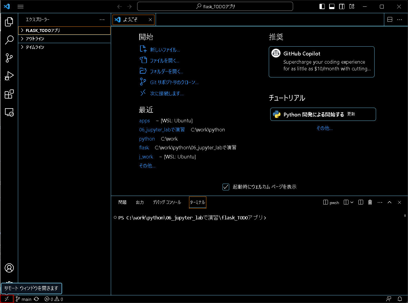Image resolution: width=408 pixels, height=303 pixels.
Task: Open the hamburger application menu
Action: click(x=21, y=6)
